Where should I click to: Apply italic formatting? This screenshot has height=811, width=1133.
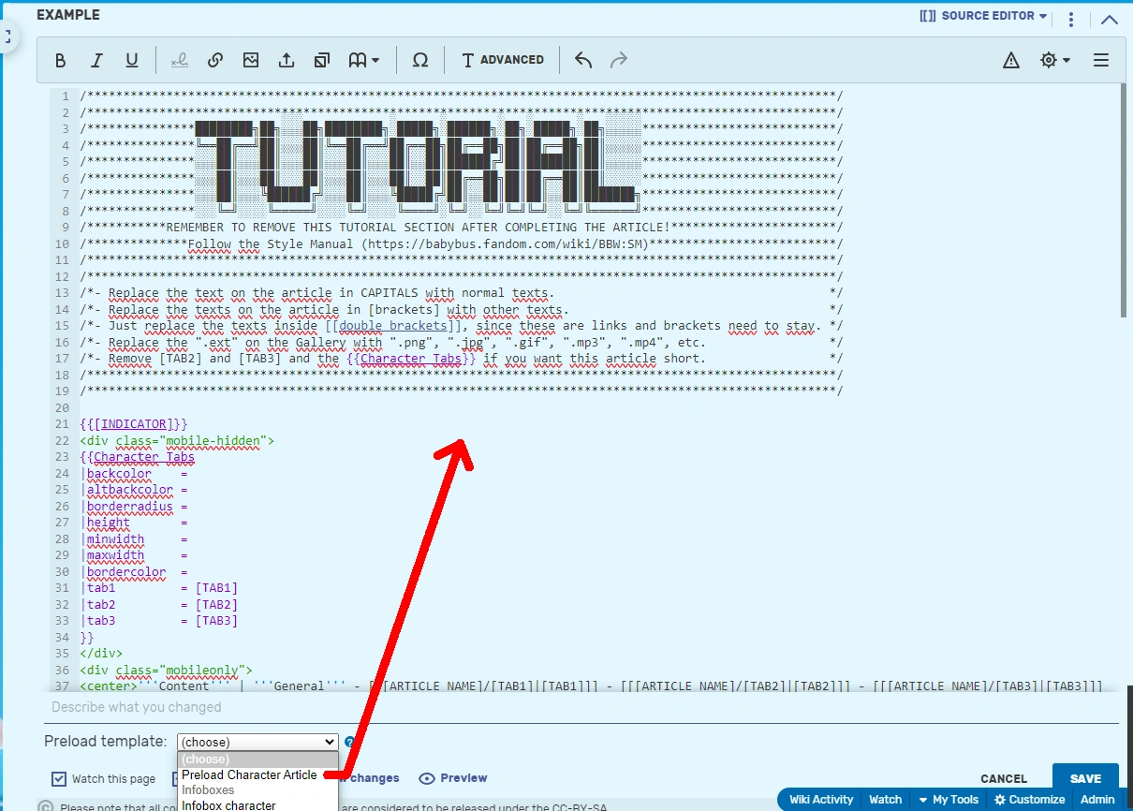point(96,59)
